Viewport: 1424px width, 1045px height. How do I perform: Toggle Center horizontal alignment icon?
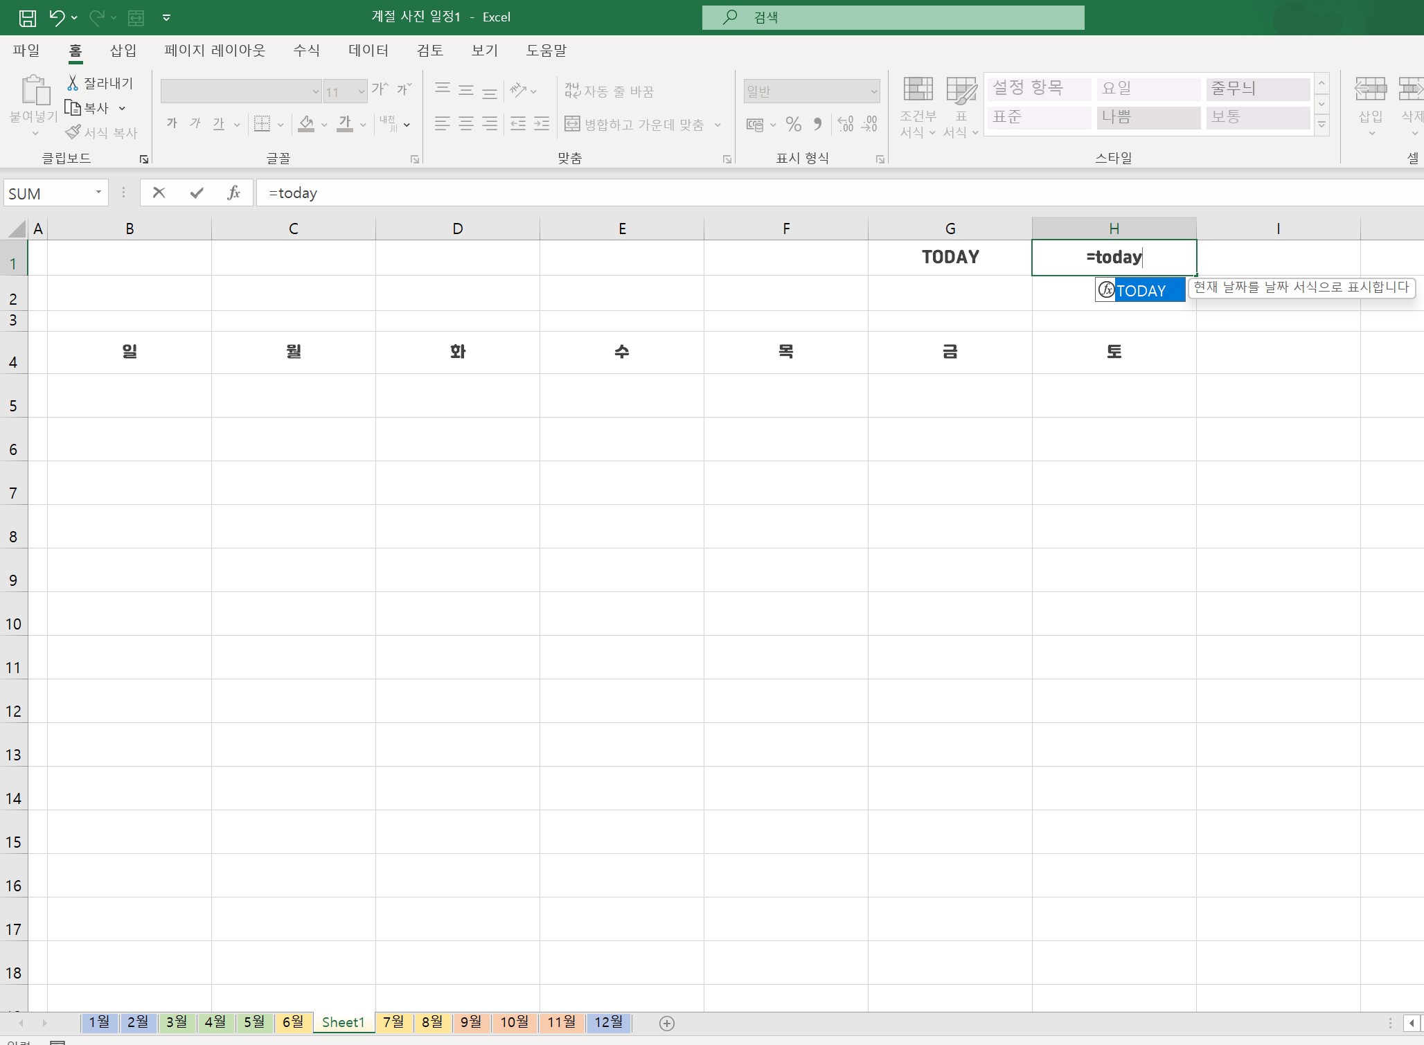(x=466, y=124)
